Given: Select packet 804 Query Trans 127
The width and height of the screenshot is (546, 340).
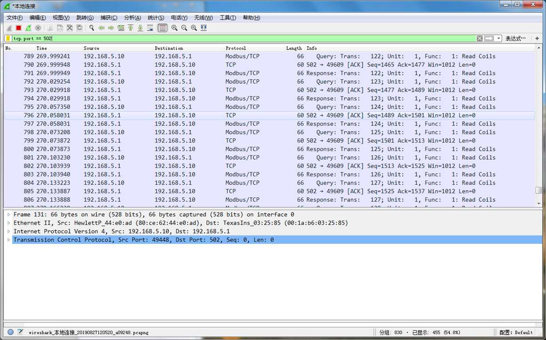Looking at the screenshot, I should coord(269,183).
